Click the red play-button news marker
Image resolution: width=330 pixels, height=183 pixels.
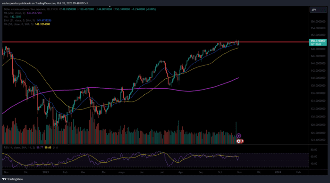click(239, 141)
